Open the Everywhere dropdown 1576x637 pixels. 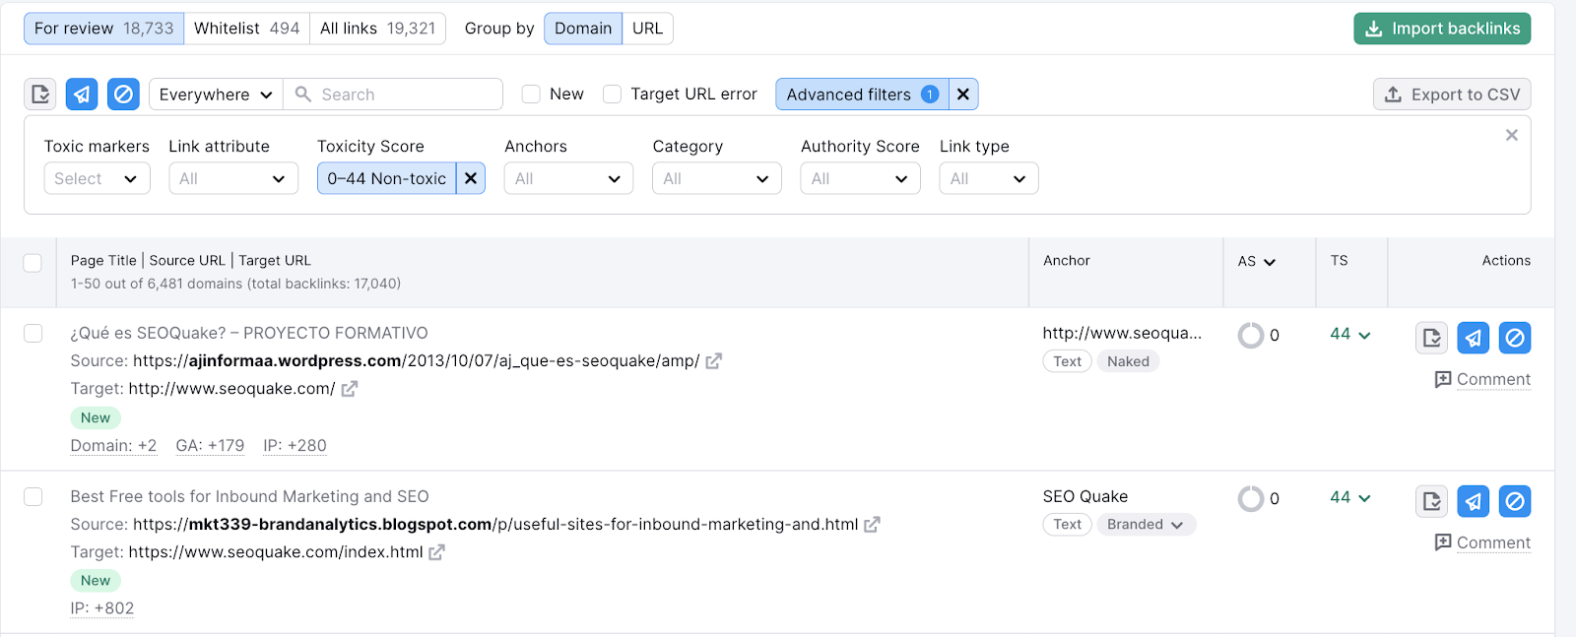pos(216,95)
